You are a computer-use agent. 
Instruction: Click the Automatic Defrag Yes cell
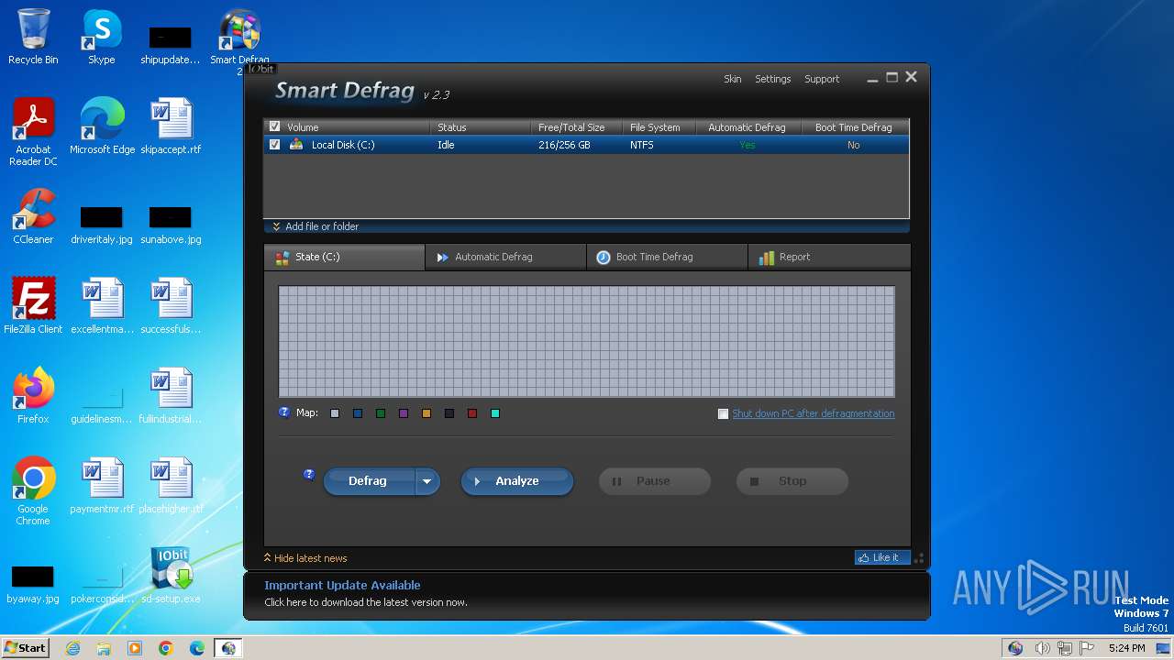(x=748, y=145)
